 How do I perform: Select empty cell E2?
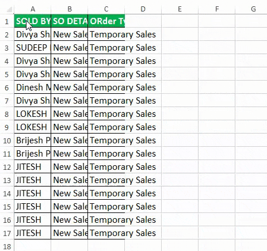pos(180,35)
